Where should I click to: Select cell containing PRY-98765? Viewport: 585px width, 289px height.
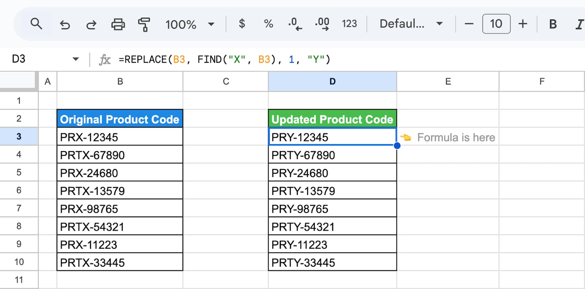point(332,208)
